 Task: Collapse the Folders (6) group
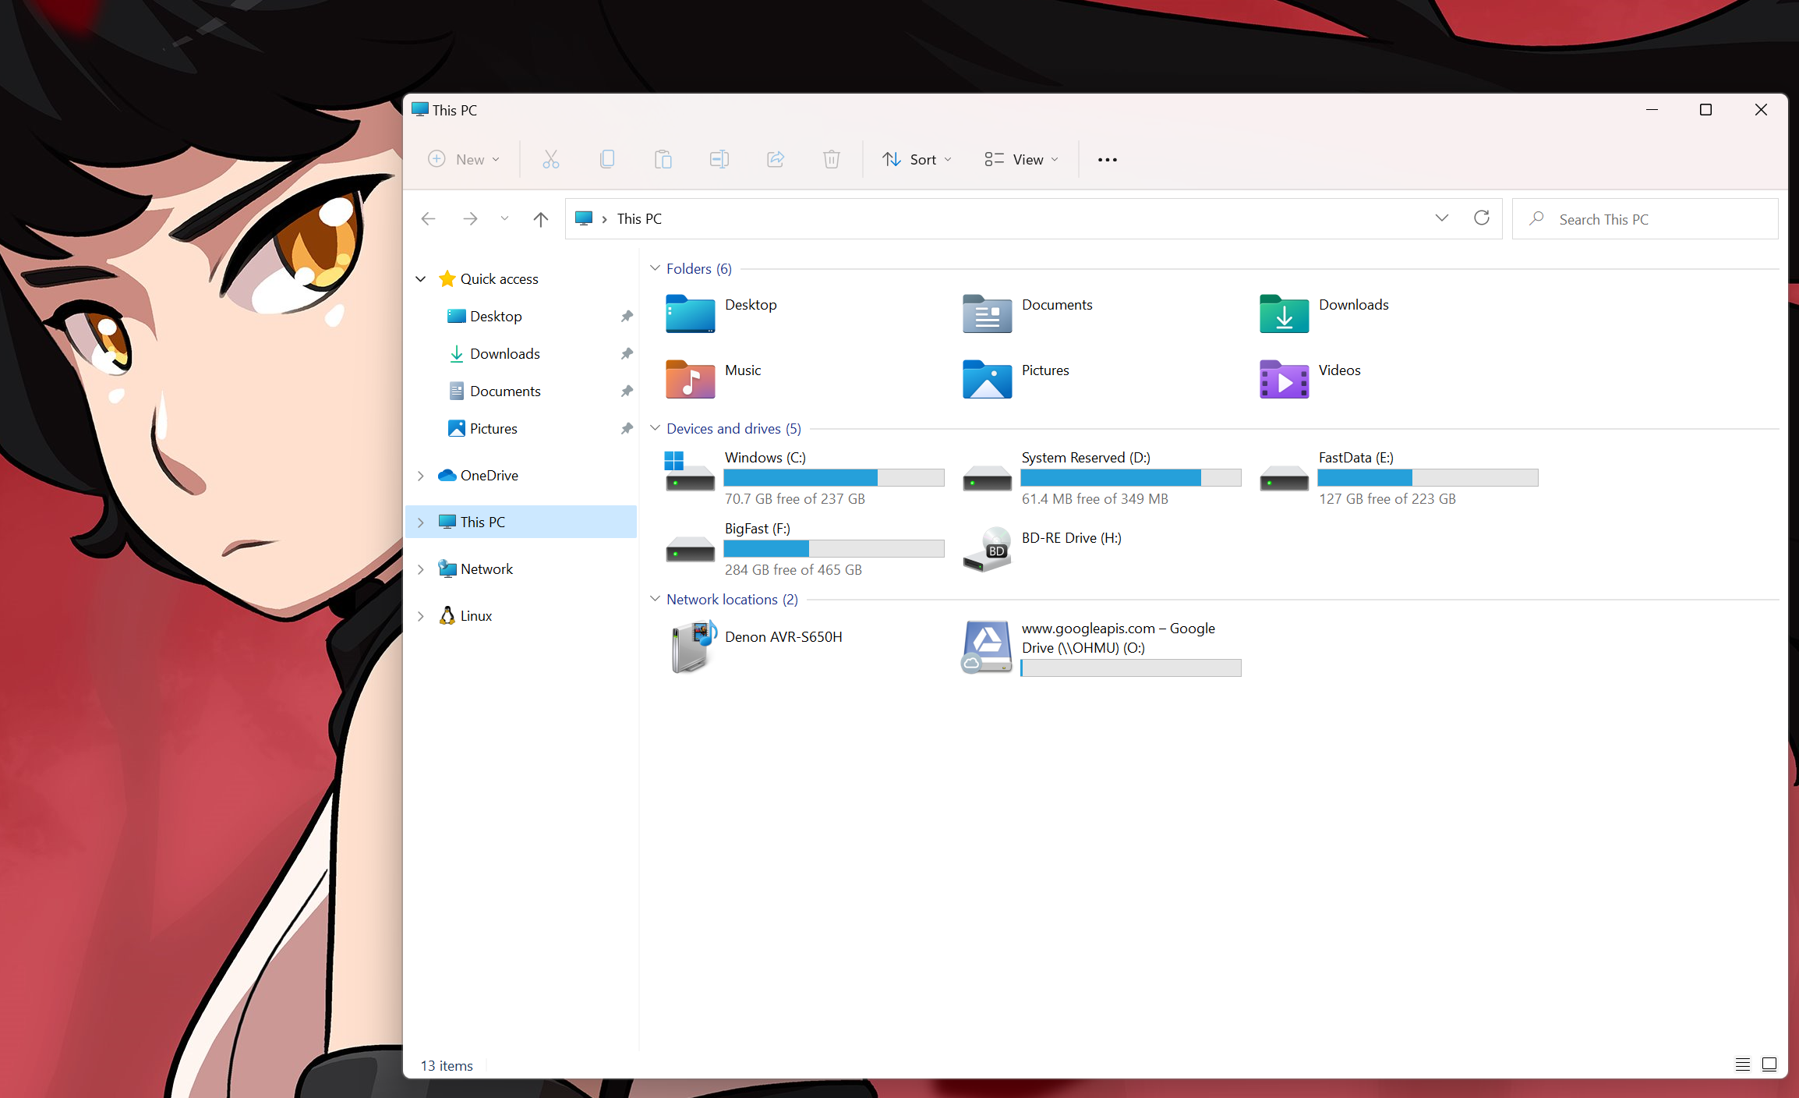(x=655, y=268)
